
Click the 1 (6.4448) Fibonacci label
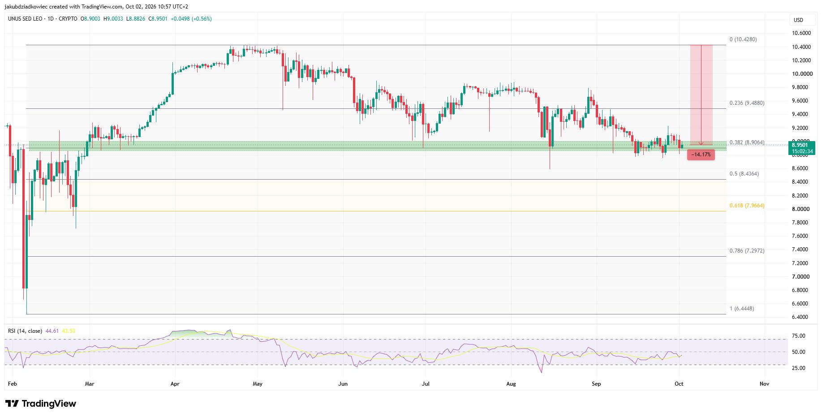click(742, 309)
